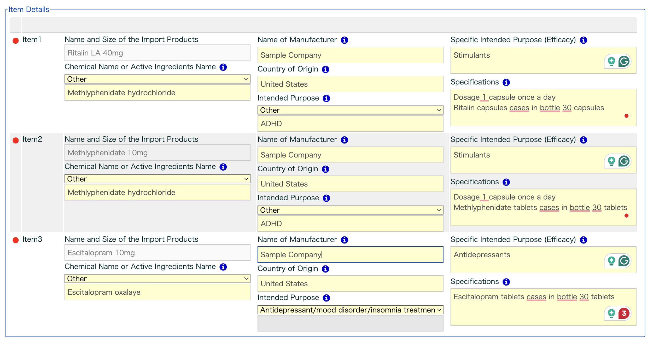Click Grammarly icon in Item1 Stimulants field
653x343 pixels.
[x=624, y=61]
